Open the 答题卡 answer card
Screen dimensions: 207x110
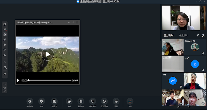pyautogui.click(x=54, y=103)
